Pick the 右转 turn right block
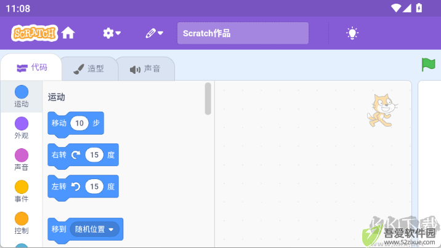Image resolution: width=441 pixels, height=248 pixels. (83, 156)
